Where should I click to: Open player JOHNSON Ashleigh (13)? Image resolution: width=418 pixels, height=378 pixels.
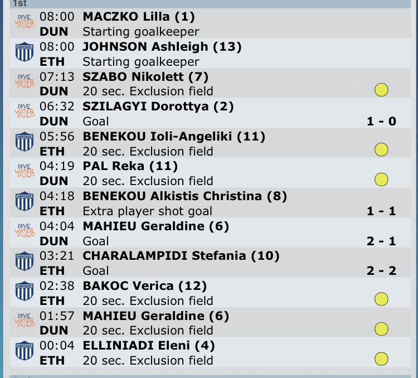(x=153, y=47)
